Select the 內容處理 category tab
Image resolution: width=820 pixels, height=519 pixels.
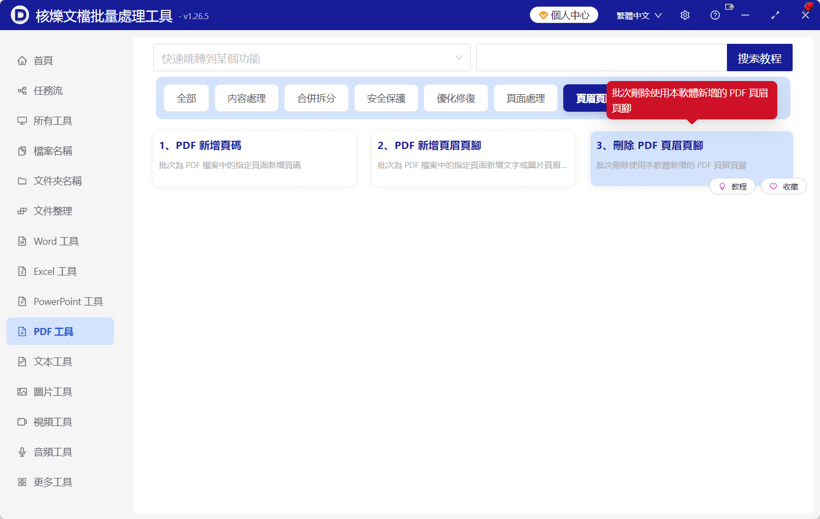pos(247,98)
